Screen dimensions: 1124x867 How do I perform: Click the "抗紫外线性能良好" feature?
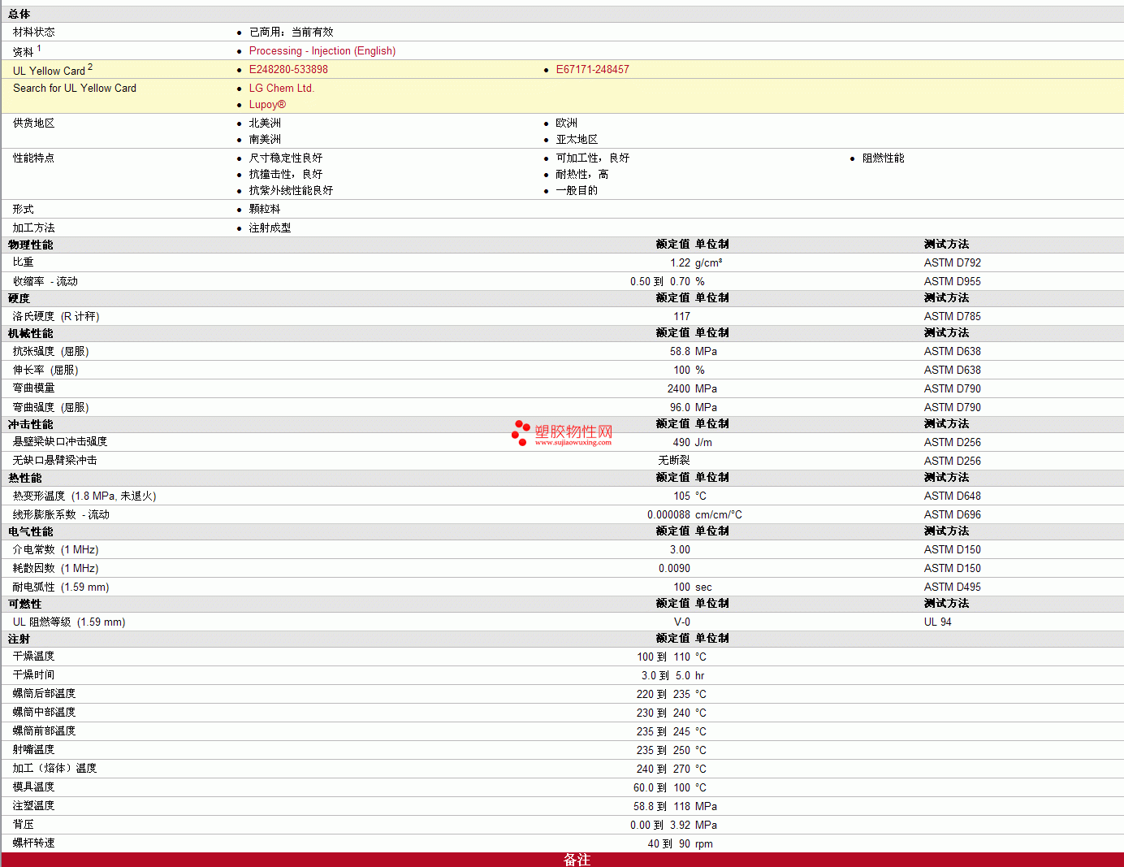pyautogui.click(x=291, y=191)
